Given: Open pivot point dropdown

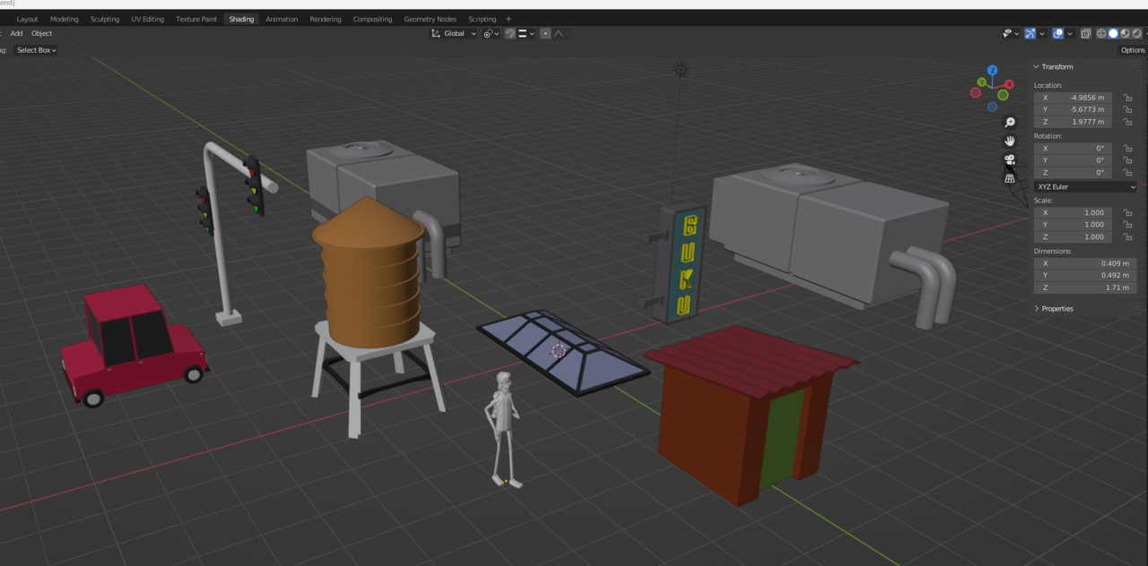Looking at the screenshot, I should click(491, 33).
